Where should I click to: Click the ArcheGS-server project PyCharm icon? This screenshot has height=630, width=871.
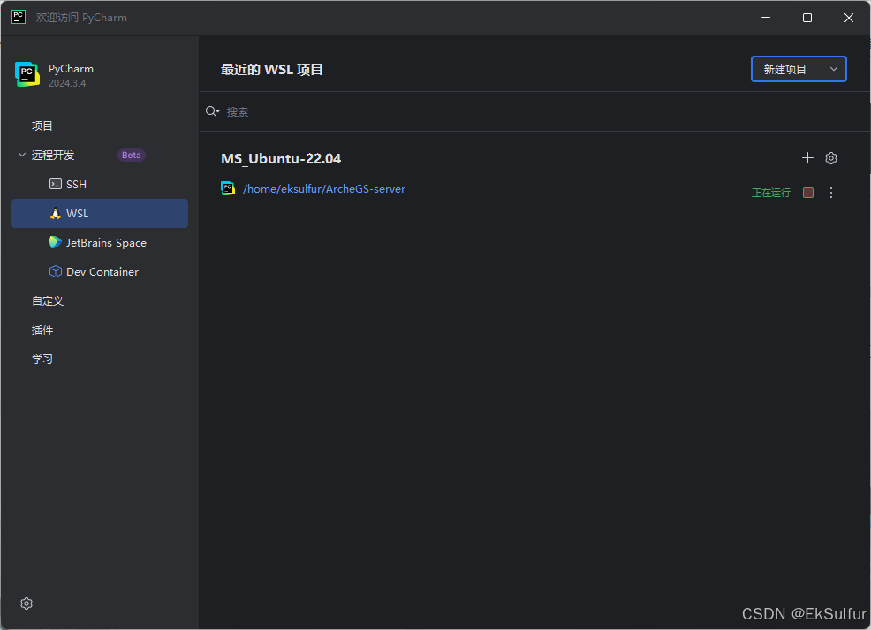point(228,188)
